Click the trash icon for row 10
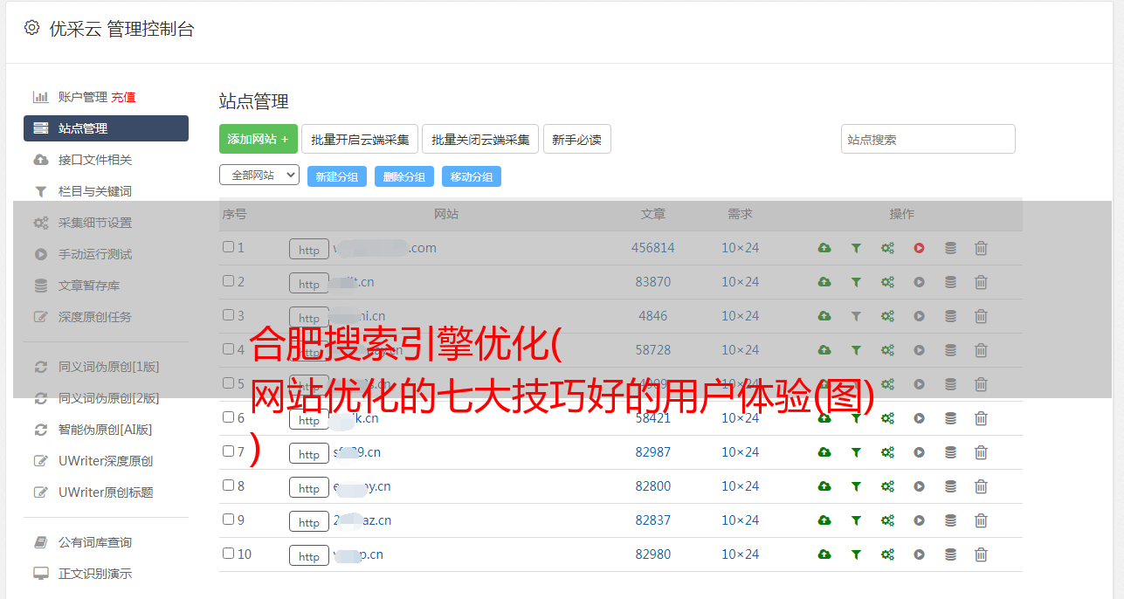This screenshot has width=1124, height=599. click(981, 554)
